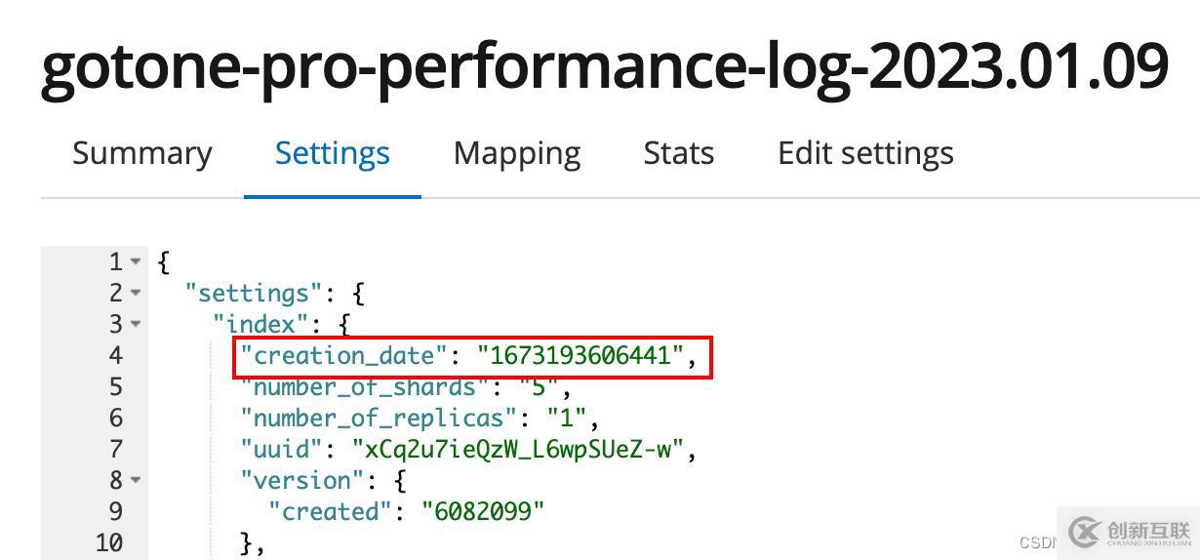Click the 1673193606441 timestamp value
The height and width of the screenshot is (560, 1200).
click(x=580, y=355)
